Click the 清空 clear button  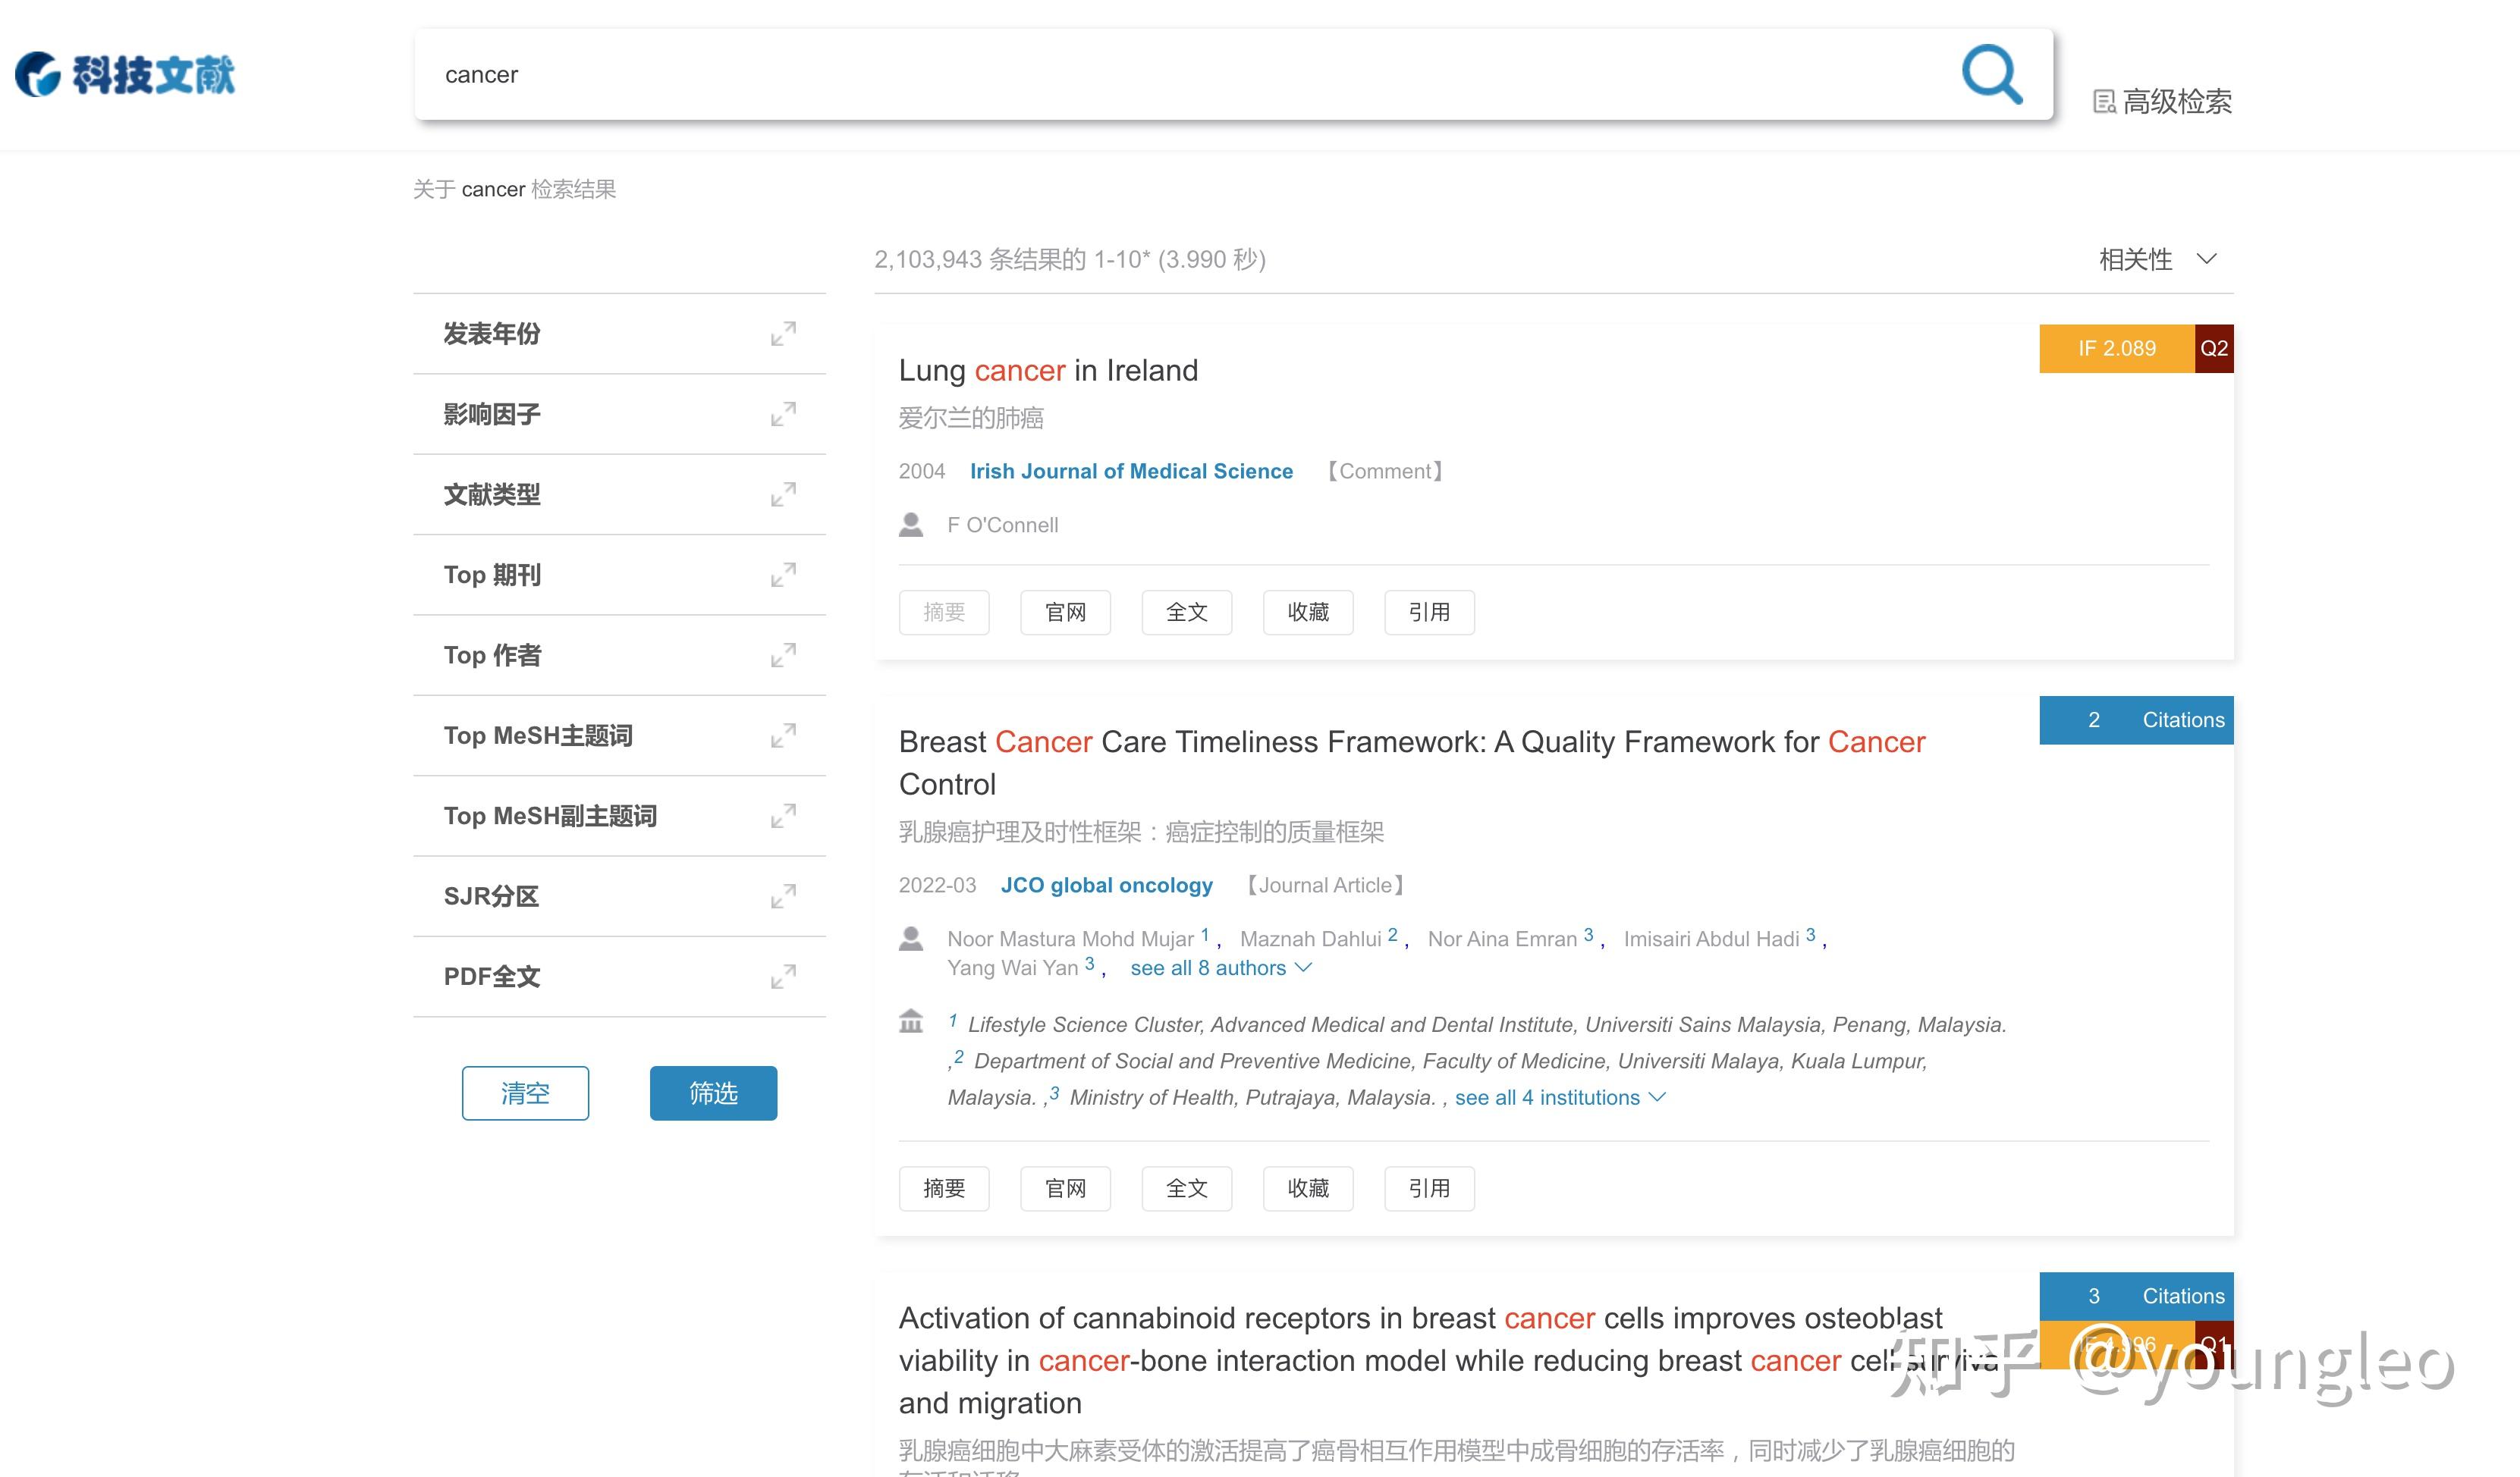click(x=525, y=1093)
